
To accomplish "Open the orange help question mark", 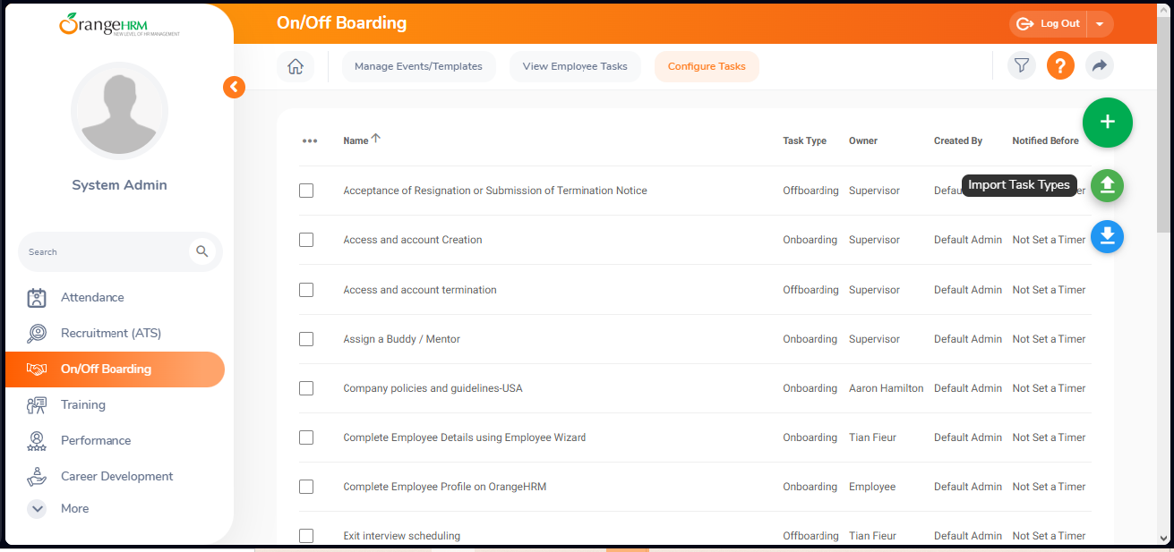I will [x=1060, y=65].
